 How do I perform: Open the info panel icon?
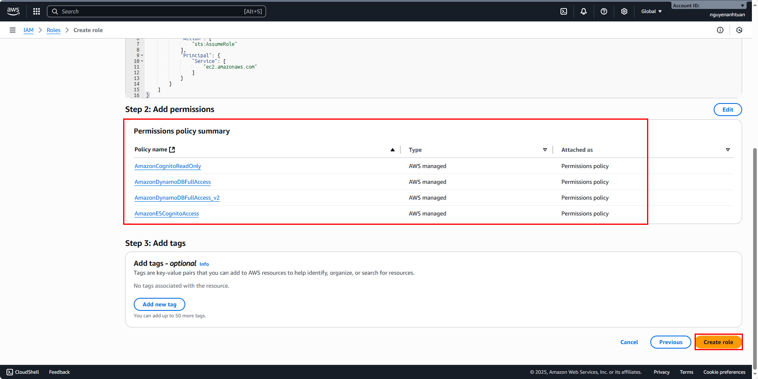[720, 30]
